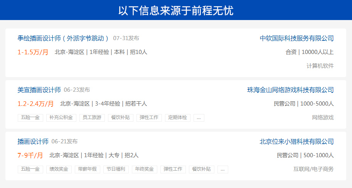Select the 定期体检 benefit tag
Image resolution: width=352 pixels, height=188 pixels.
click(x=178, y=118)
